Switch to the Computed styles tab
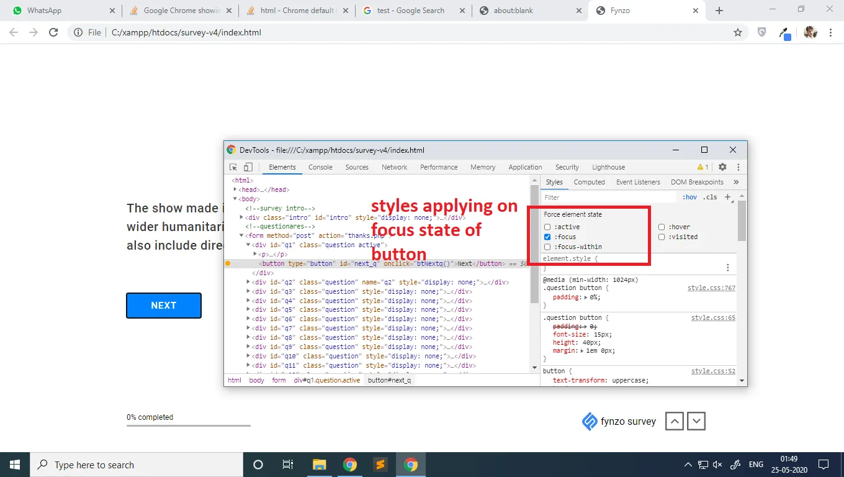The width and height of the screenshot is (844, 477). pos(589,182)
